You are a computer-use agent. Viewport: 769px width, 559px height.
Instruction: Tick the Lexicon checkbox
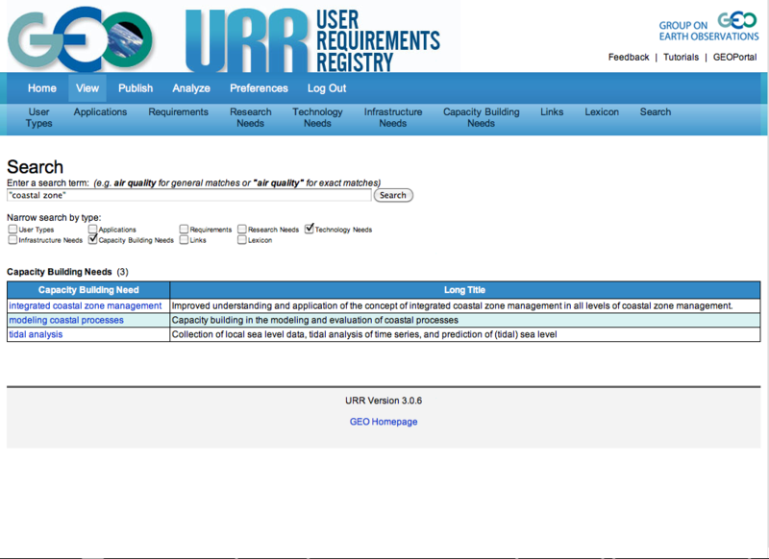coord(242,240)
